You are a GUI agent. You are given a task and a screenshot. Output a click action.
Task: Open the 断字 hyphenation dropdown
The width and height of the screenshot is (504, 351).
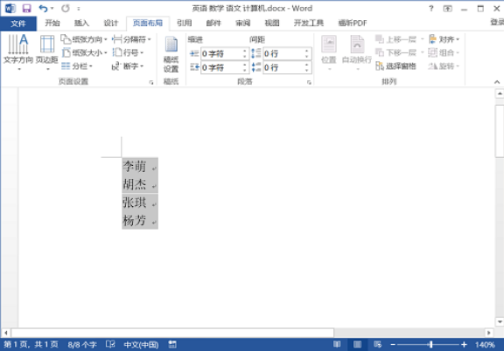point(128,66)
